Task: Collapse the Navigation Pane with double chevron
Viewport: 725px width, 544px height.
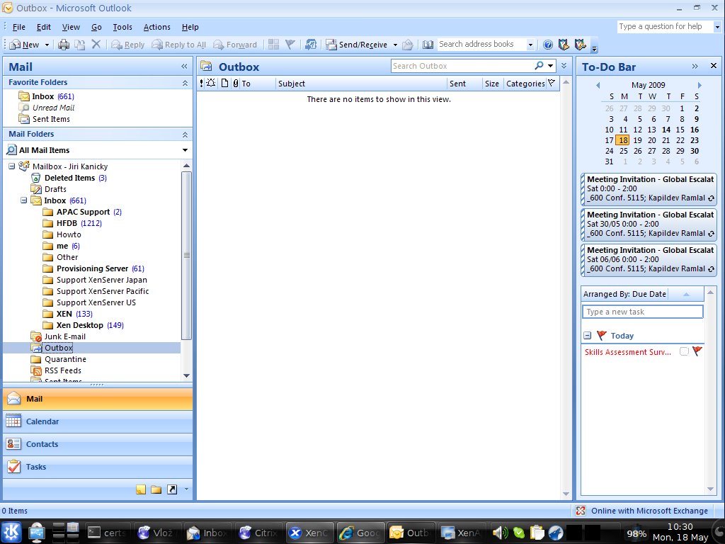Action: 185,67
